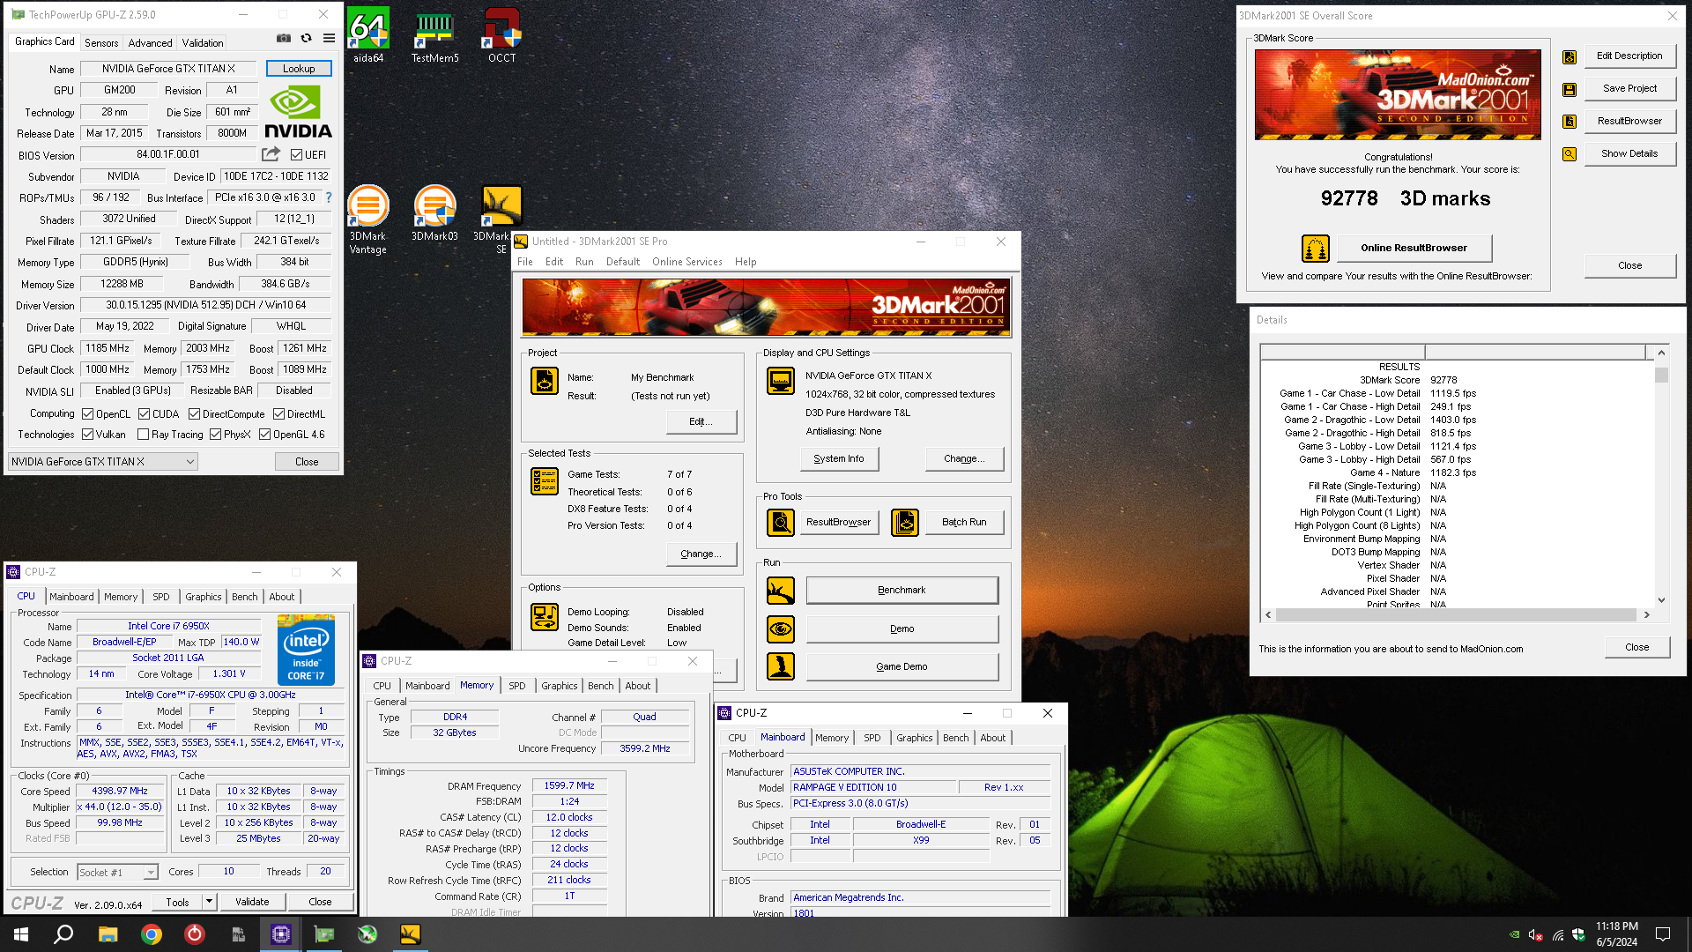This screenshot has width=1692, height=952.
Task: Click the ResultBrowser icon in score window
Action: click(x=1570, y=122)
